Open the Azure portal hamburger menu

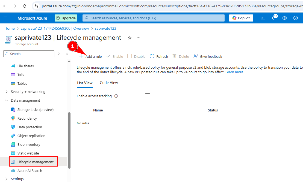pyautogui.click(x=5, y=18)
